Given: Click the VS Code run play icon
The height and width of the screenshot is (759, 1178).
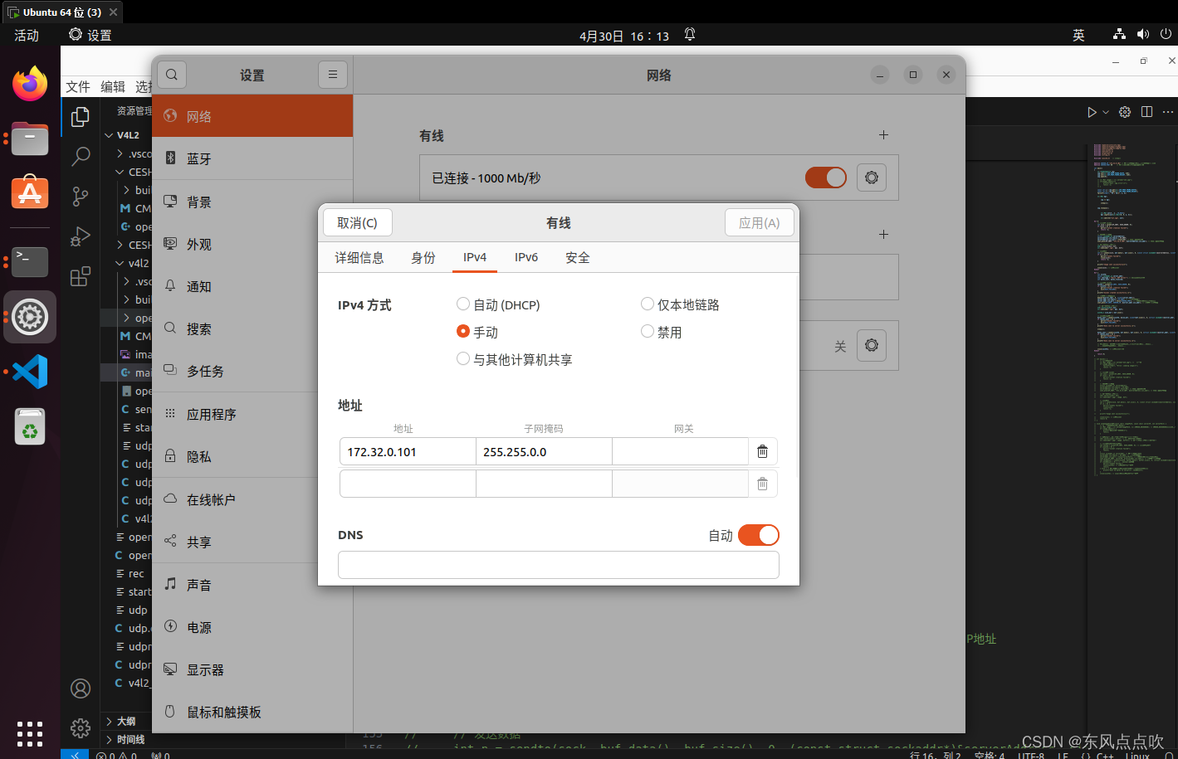Looking at the screenshot, I should click(1092, 112).
